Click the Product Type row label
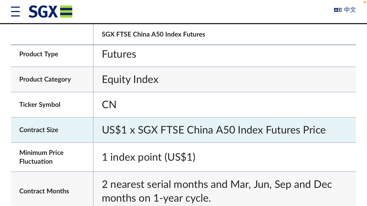This screenshot has width=367, height=206. (39, 54)
